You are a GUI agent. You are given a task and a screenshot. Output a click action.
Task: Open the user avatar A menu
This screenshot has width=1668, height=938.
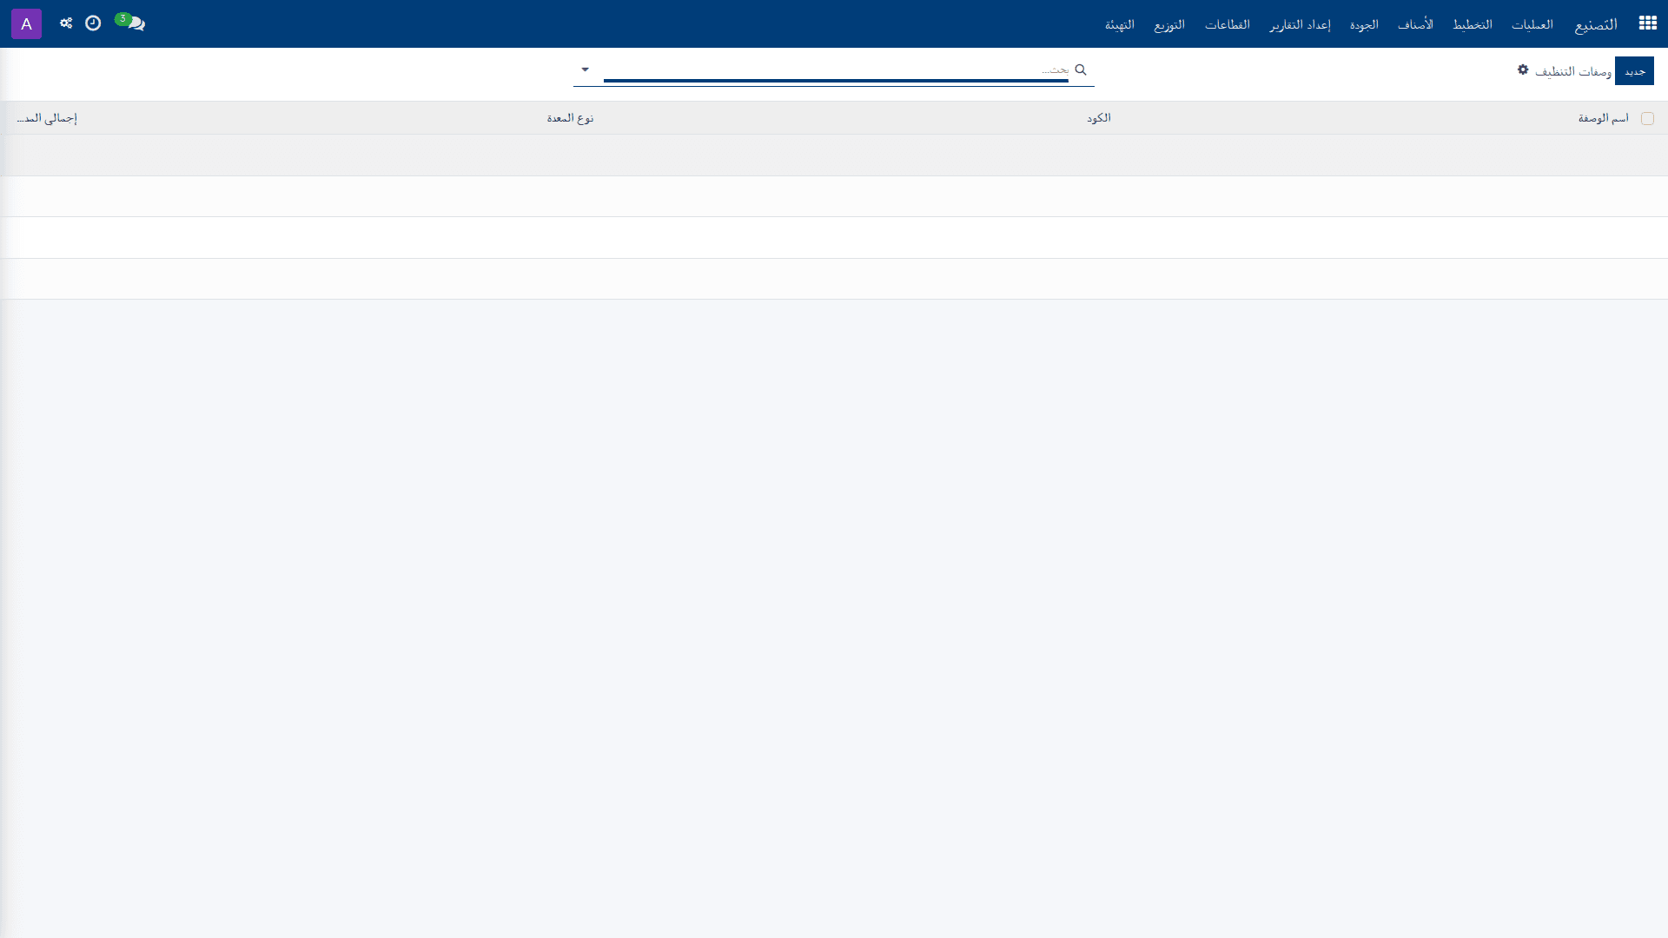point(26,23)
